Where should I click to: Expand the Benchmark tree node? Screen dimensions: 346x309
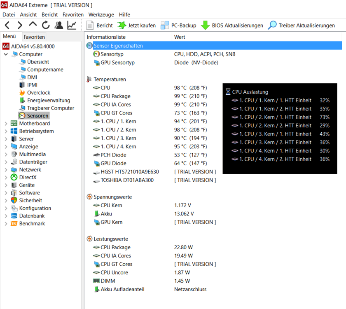tap(6, 224)
